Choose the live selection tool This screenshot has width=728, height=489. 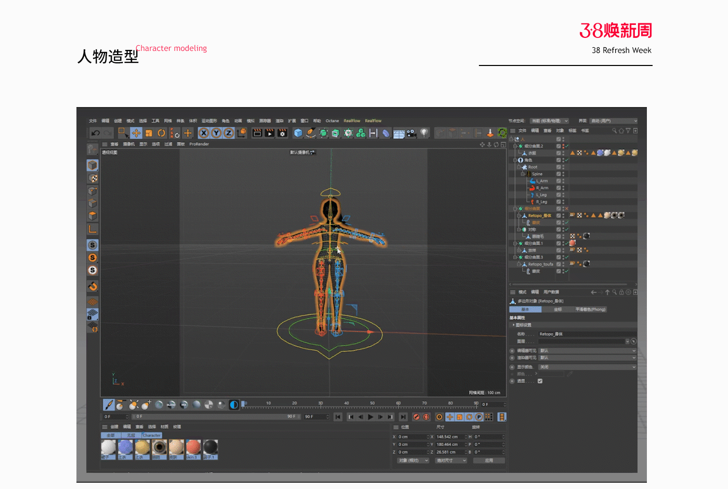pyautogui.click(x=123, y=133)
